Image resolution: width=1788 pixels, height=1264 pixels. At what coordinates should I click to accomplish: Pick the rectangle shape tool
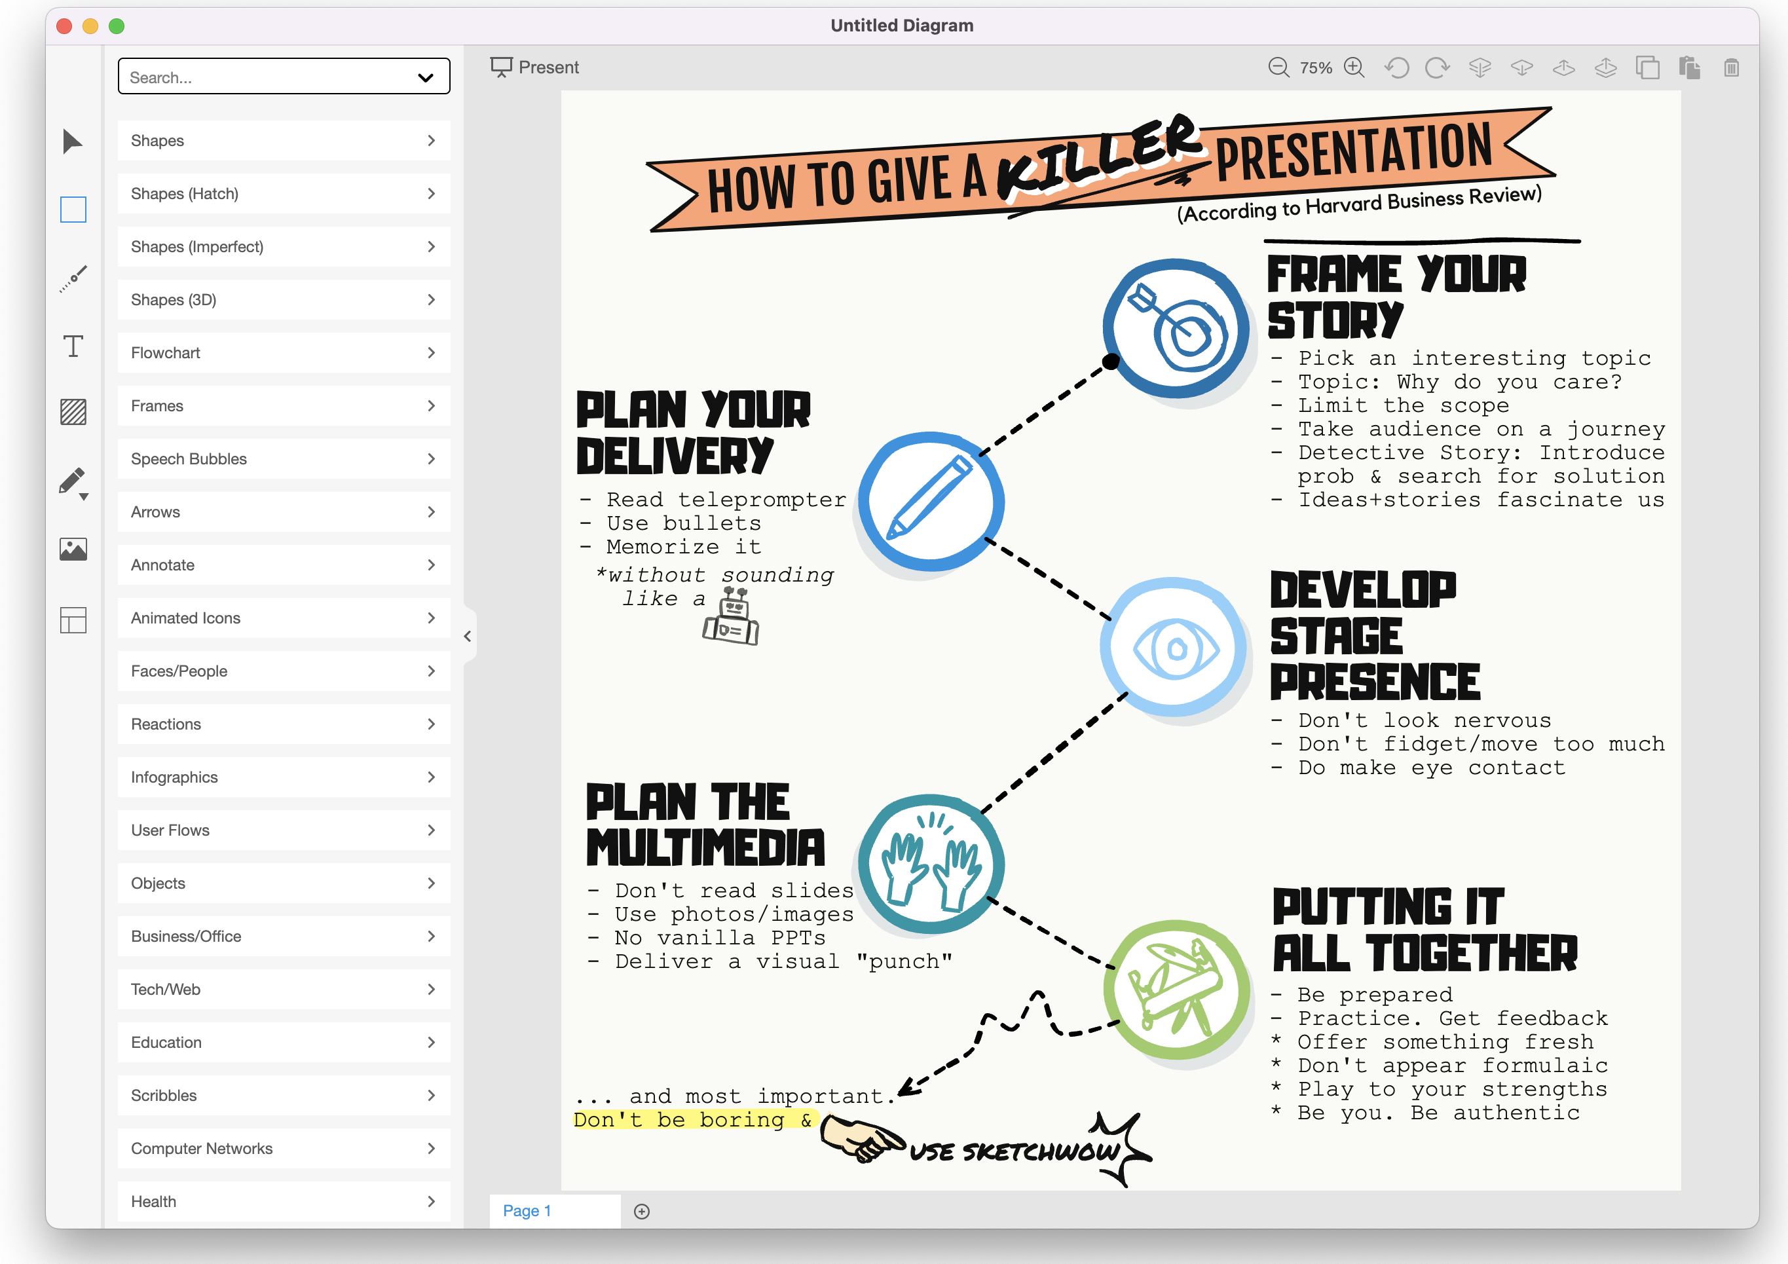click(x=73, y=209)
